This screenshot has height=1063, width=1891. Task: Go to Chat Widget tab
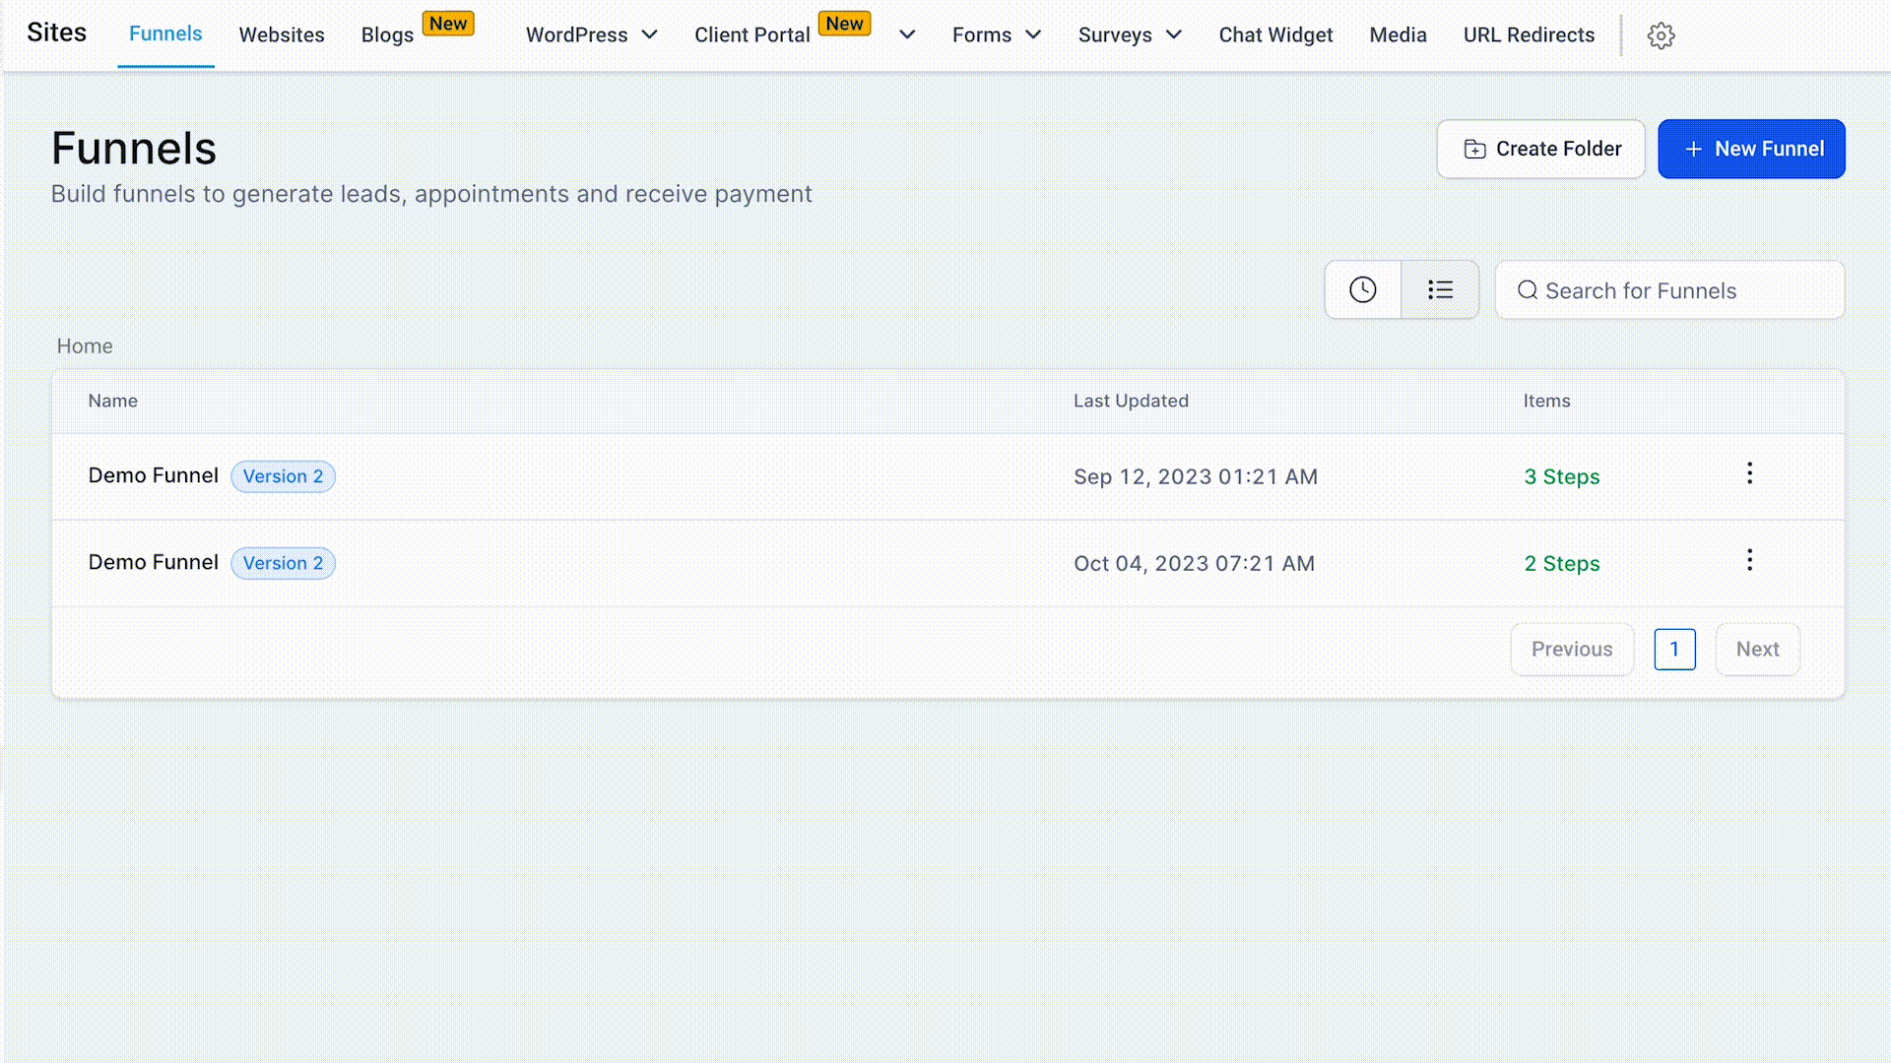pos(1275,35)
